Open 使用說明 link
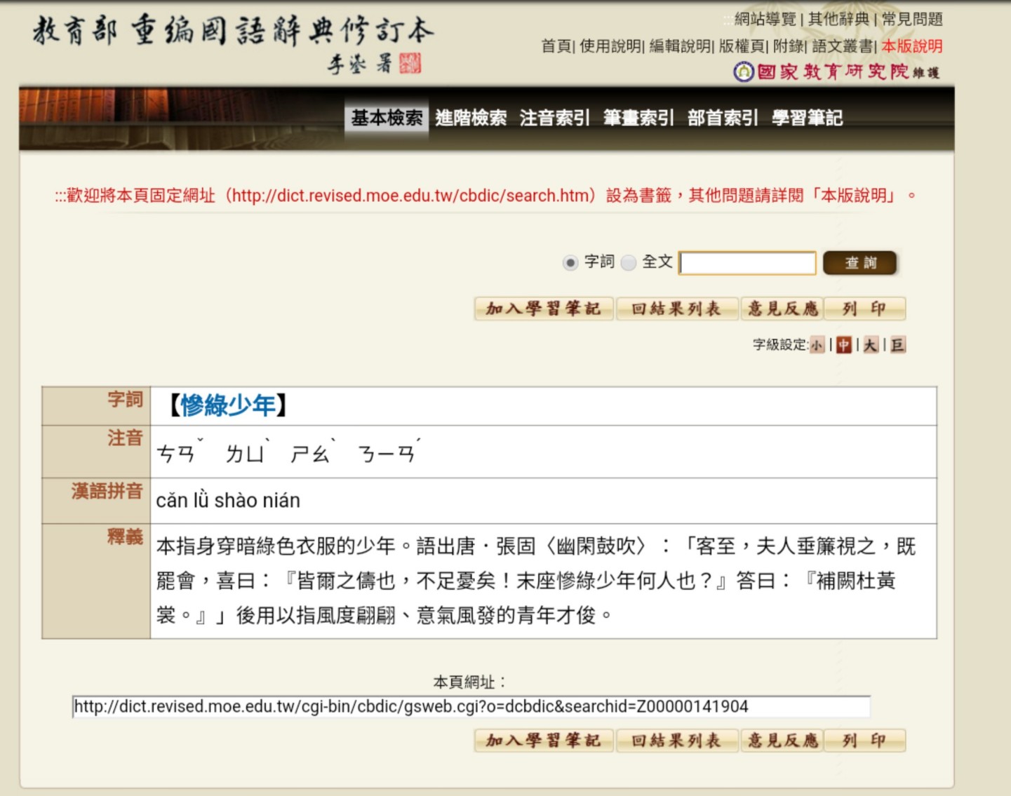 pos(610,46)
